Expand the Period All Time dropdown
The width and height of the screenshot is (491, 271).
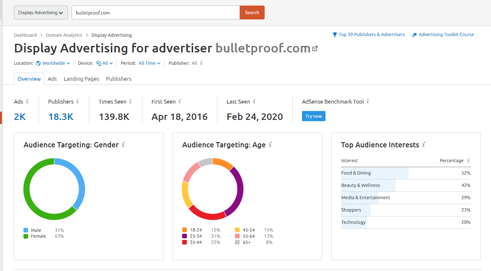click(150, 63)
